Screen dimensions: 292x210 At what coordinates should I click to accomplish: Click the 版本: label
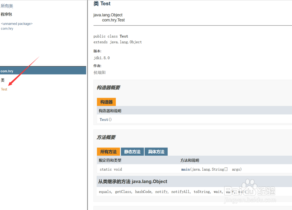(x=97, y=51)
